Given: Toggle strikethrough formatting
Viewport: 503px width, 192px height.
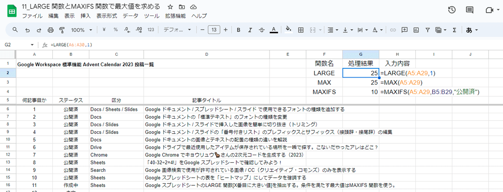Looking at the screenshot, I should coord(262,30).
